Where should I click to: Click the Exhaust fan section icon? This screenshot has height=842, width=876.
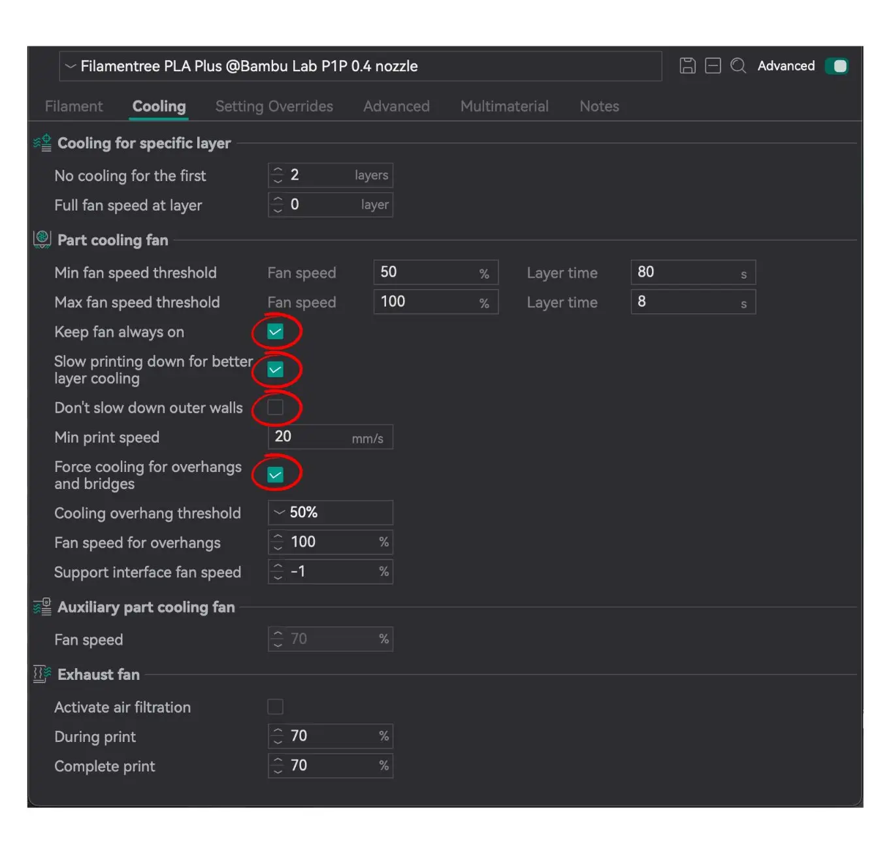[42, 674]
